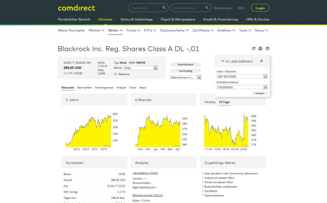Open Persönlicher Bereich menu
Image resolution: width=327 pixels, height=203 pixels.
[74, 19]
